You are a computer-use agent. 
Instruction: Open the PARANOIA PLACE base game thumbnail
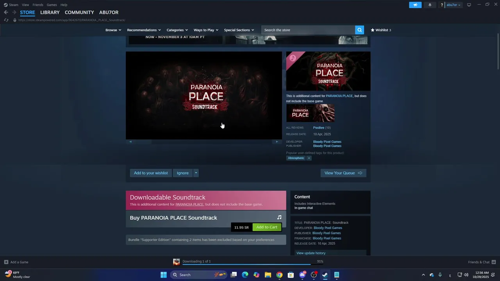click(x=310, y=113)
